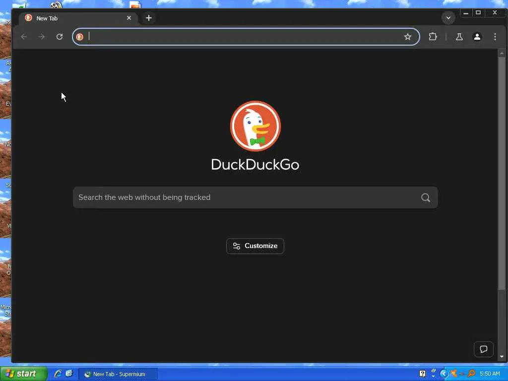Click the 5:50 AM system clock
Image resolution: width=508 pixels, height=381 pixels.
490,374
